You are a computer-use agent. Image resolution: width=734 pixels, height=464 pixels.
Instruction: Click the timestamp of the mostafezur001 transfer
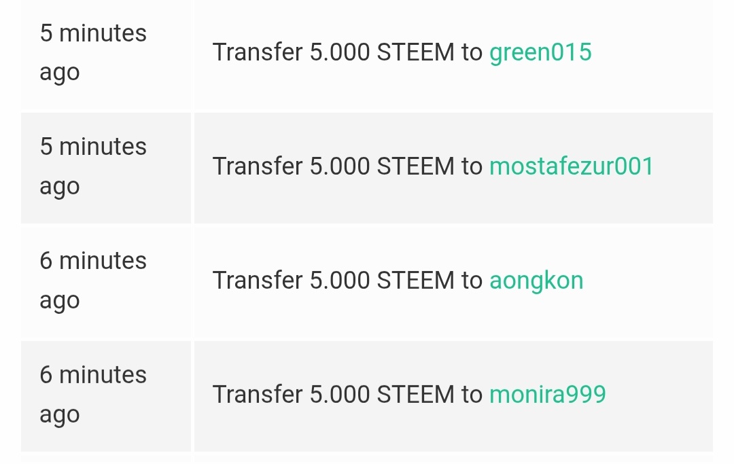(x=93, y=166)
